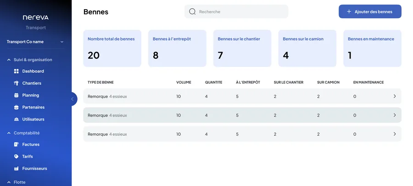413x186 pixels.
Task: Click the Chantiers crane icon
Action: click(x=17, y=83)
